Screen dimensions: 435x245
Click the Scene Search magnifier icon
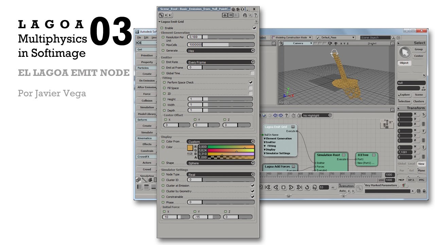(x=394, y=37)
